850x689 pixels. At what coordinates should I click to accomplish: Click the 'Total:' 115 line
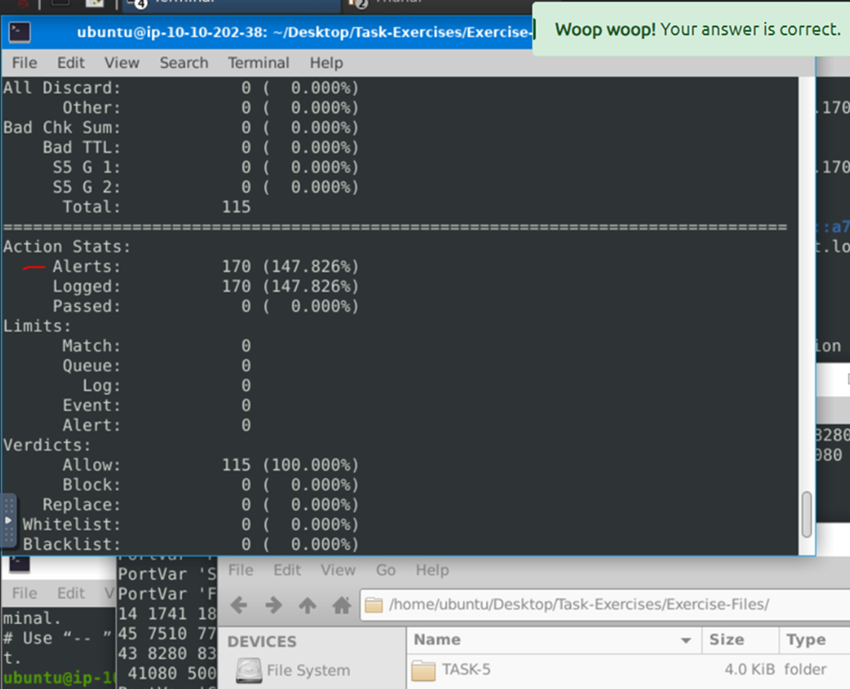click(156, 207)
